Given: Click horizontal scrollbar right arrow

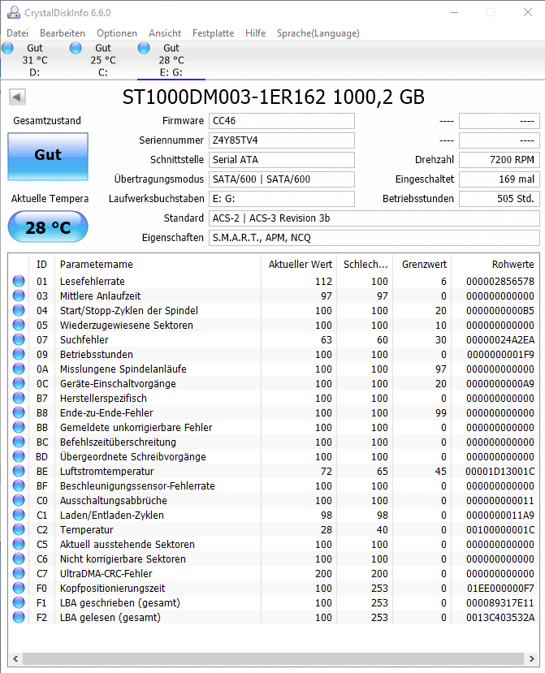Looking at the screenshot, I should pyautogui.click(x=532, y=658).
